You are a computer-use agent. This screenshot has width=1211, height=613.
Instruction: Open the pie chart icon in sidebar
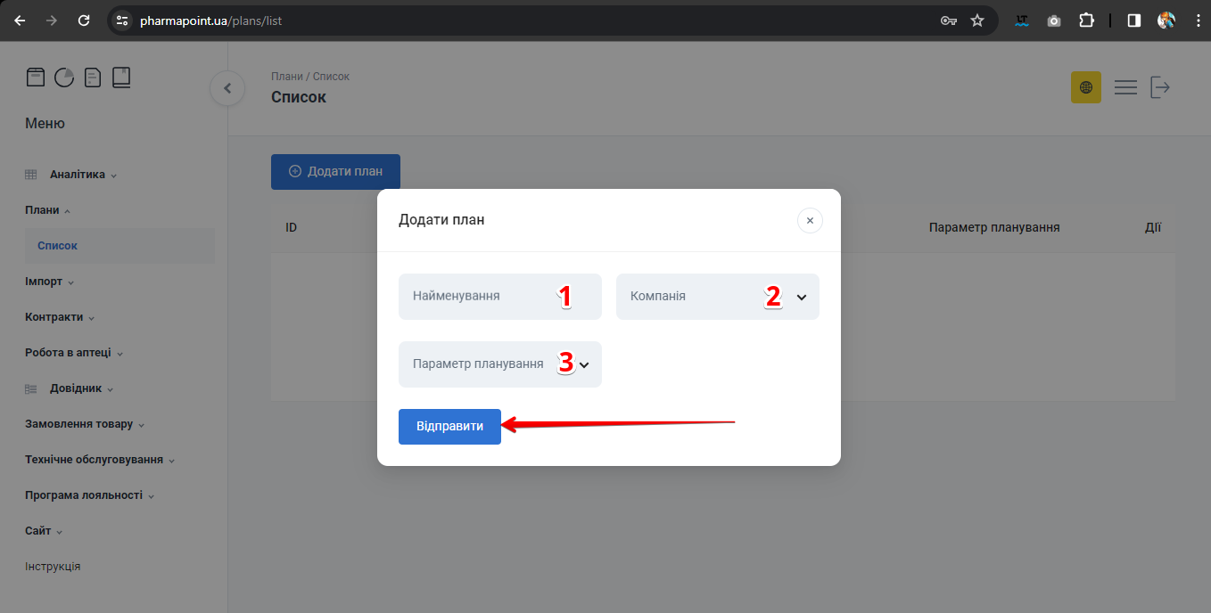[64, 78]
